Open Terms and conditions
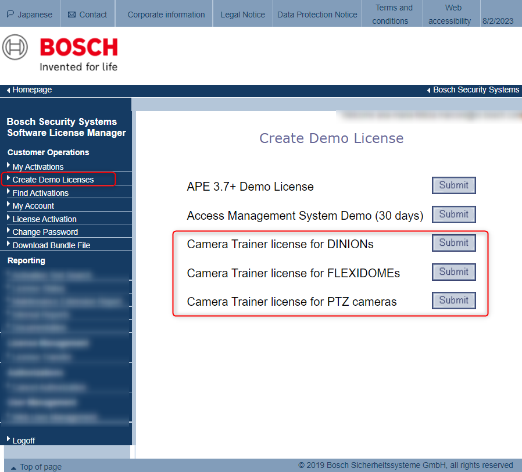Screen dimensions: 522x472 pos(393,15)
